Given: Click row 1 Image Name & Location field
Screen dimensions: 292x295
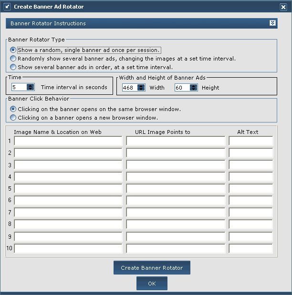Looking at the screenshot, I should pos(68,141).
